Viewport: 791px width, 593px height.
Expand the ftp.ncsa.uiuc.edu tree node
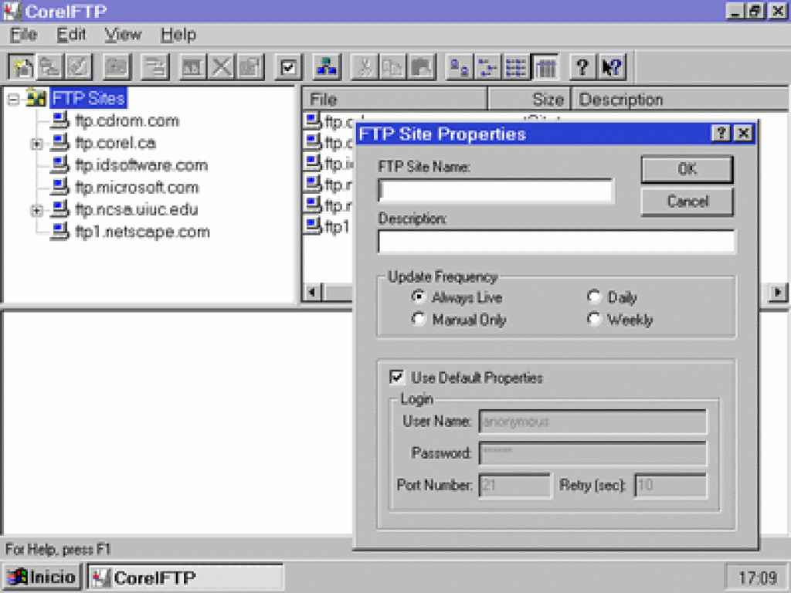36,210
